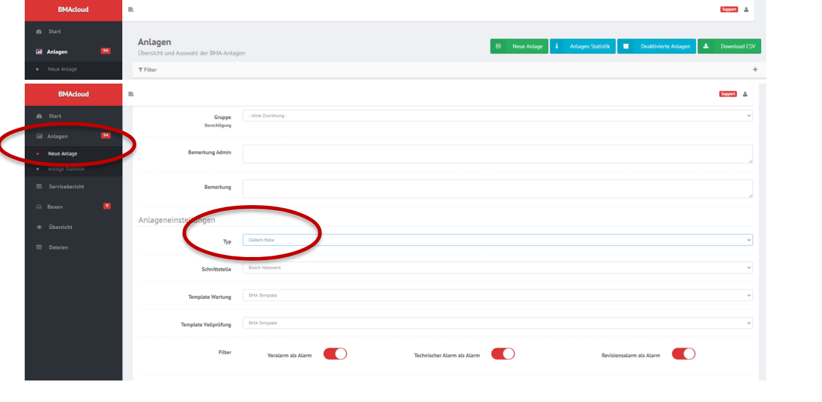
Task: Toggle the Revisionsalarm als Alarm switch
Action: tap(683, 354)
